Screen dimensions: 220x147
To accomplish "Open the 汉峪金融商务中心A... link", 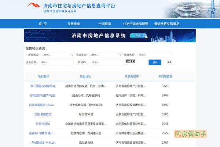I will point(42,105).
